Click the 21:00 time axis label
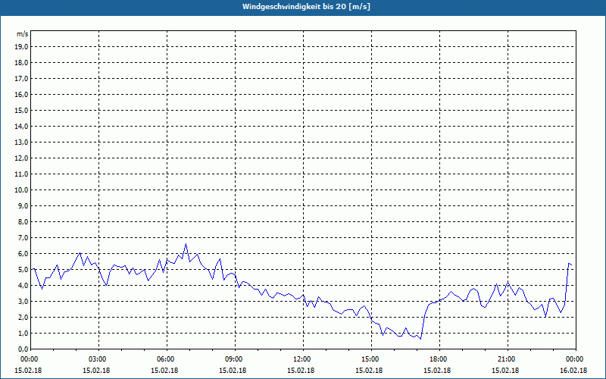The width and height of the screenshot is (606, 379). coord(508,359)
